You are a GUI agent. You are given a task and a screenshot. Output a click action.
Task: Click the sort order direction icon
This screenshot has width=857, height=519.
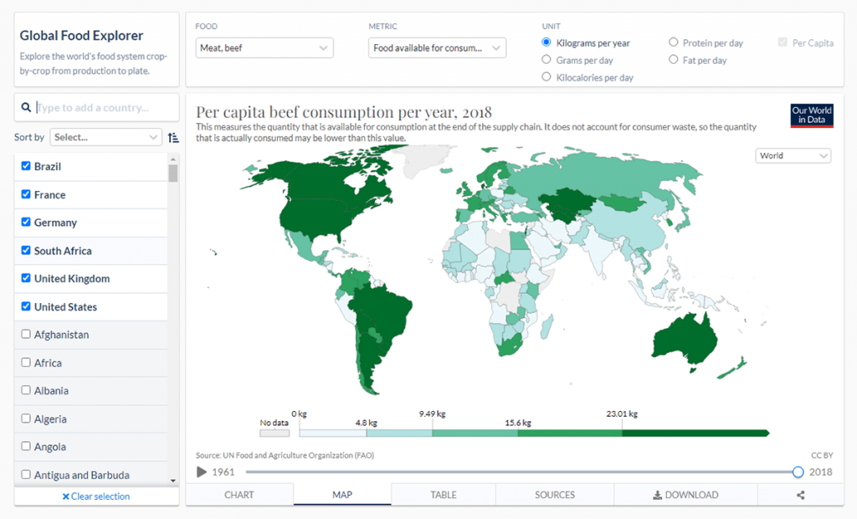pyautogui.click(x=173, y=137)
